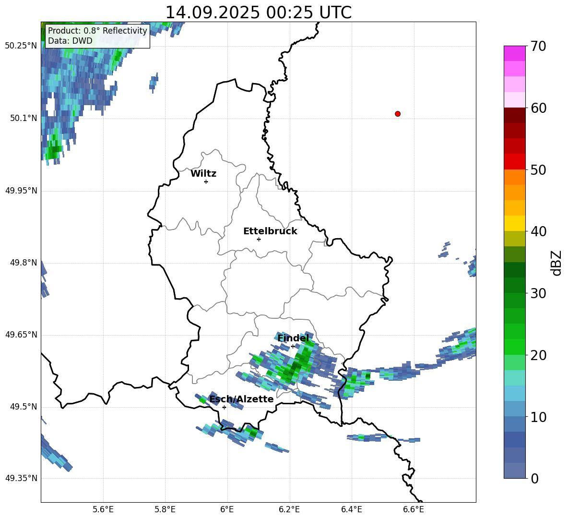The image size is (568, 519).
Task: Click the 14.09.2025 00:25 UTC title
Action: [258, 12]
